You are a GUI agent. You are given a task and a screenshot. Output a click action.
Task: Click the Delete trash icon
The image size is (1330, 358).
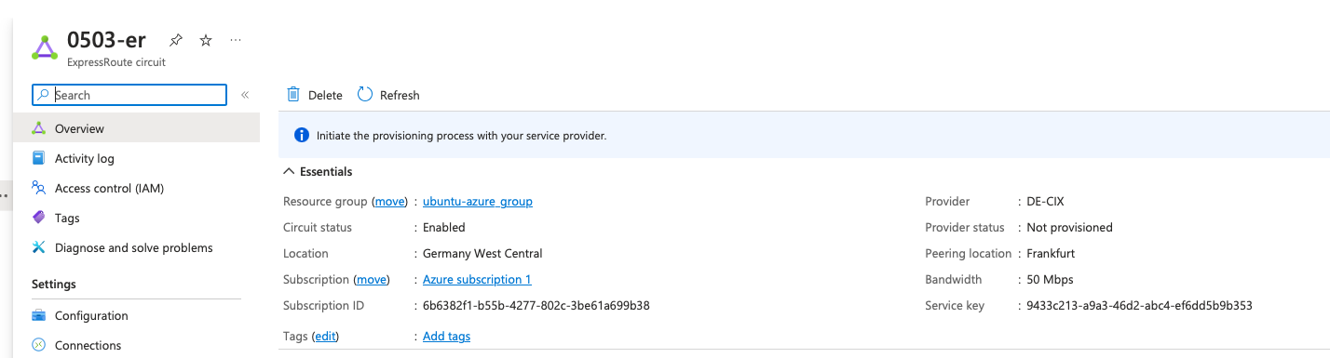coord(293,94)
